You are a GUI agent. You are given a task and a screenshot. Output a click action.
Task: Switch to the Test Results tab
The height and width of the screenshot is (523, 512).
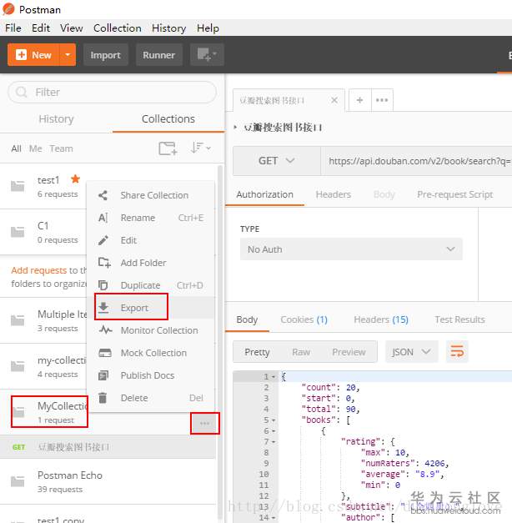(459, 319)
